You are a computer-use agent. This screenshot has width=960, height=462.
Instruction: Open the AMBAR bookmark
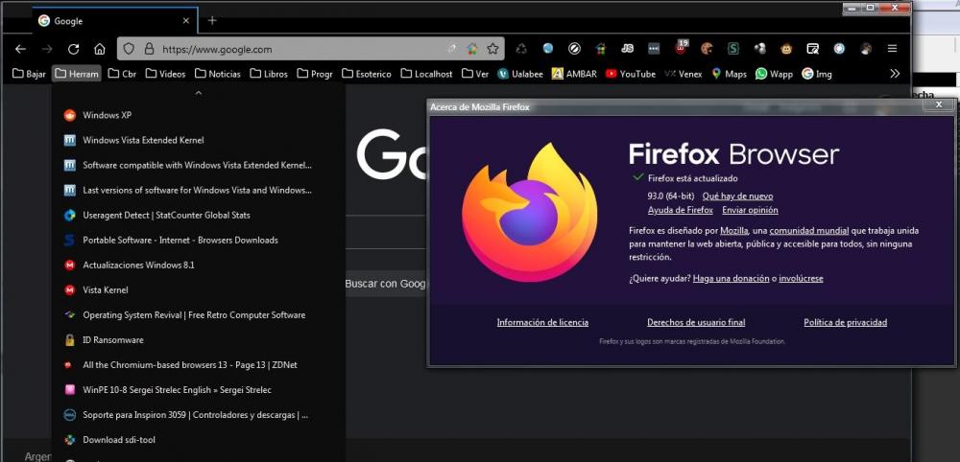pos(574,74)
